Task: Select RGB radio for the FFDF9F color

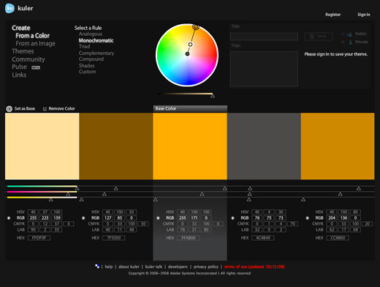Action: point(9,218)
